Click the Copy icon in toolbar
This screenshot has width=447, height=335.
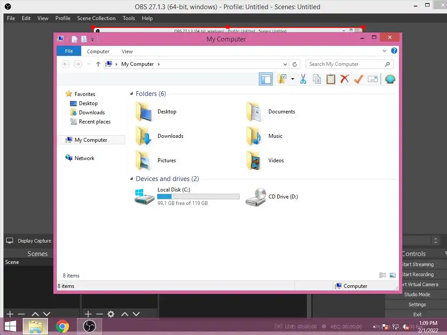[317, 79]
